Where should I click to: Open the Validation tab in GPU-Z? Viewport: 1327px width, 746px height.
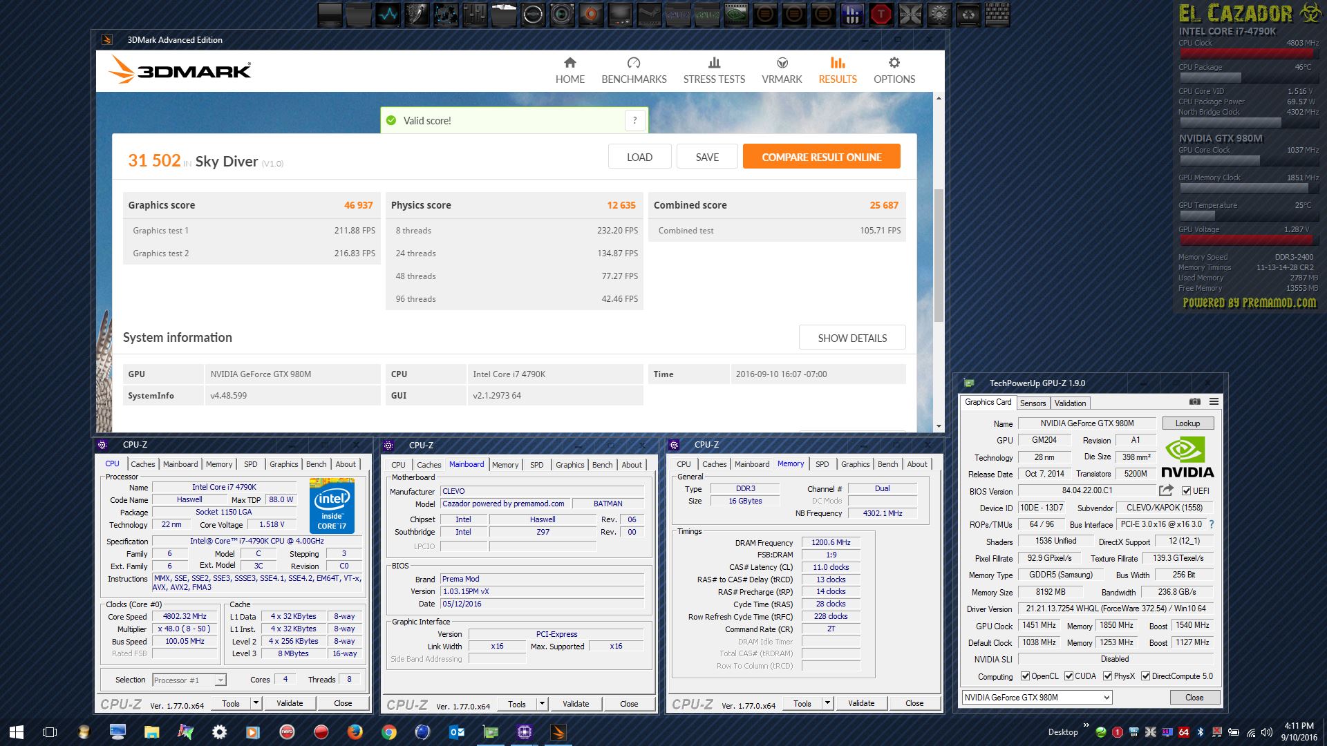(1070, 403)
